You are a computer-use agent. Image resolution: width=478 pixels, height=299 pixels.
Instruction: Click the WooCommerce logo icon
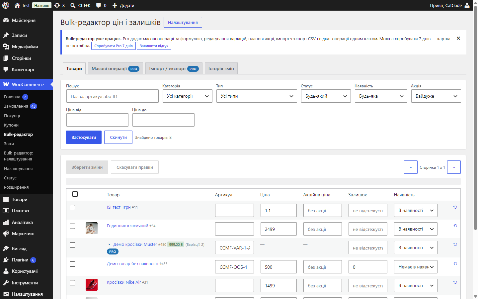[6, 84]
